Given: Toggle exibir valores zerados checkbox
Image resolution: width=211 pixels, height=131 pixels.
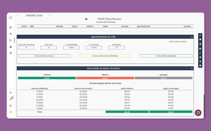Looking at the screenshot, I should [x=167, y=41].
